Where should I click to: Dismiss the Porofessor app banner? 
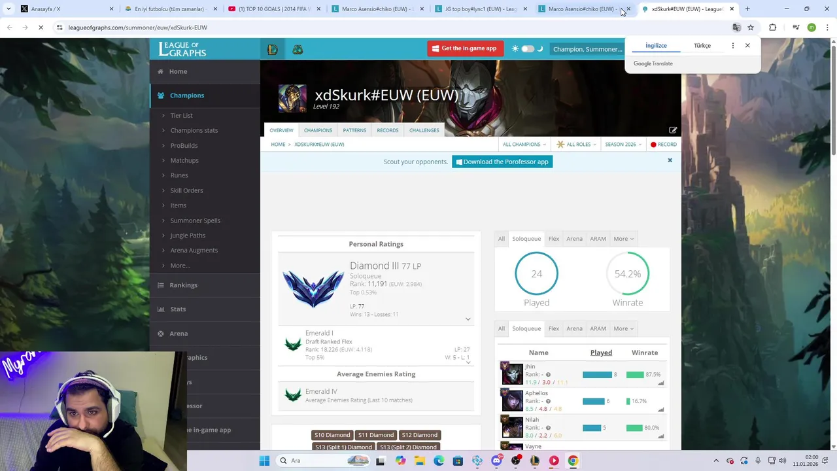(x=670, y=160)
